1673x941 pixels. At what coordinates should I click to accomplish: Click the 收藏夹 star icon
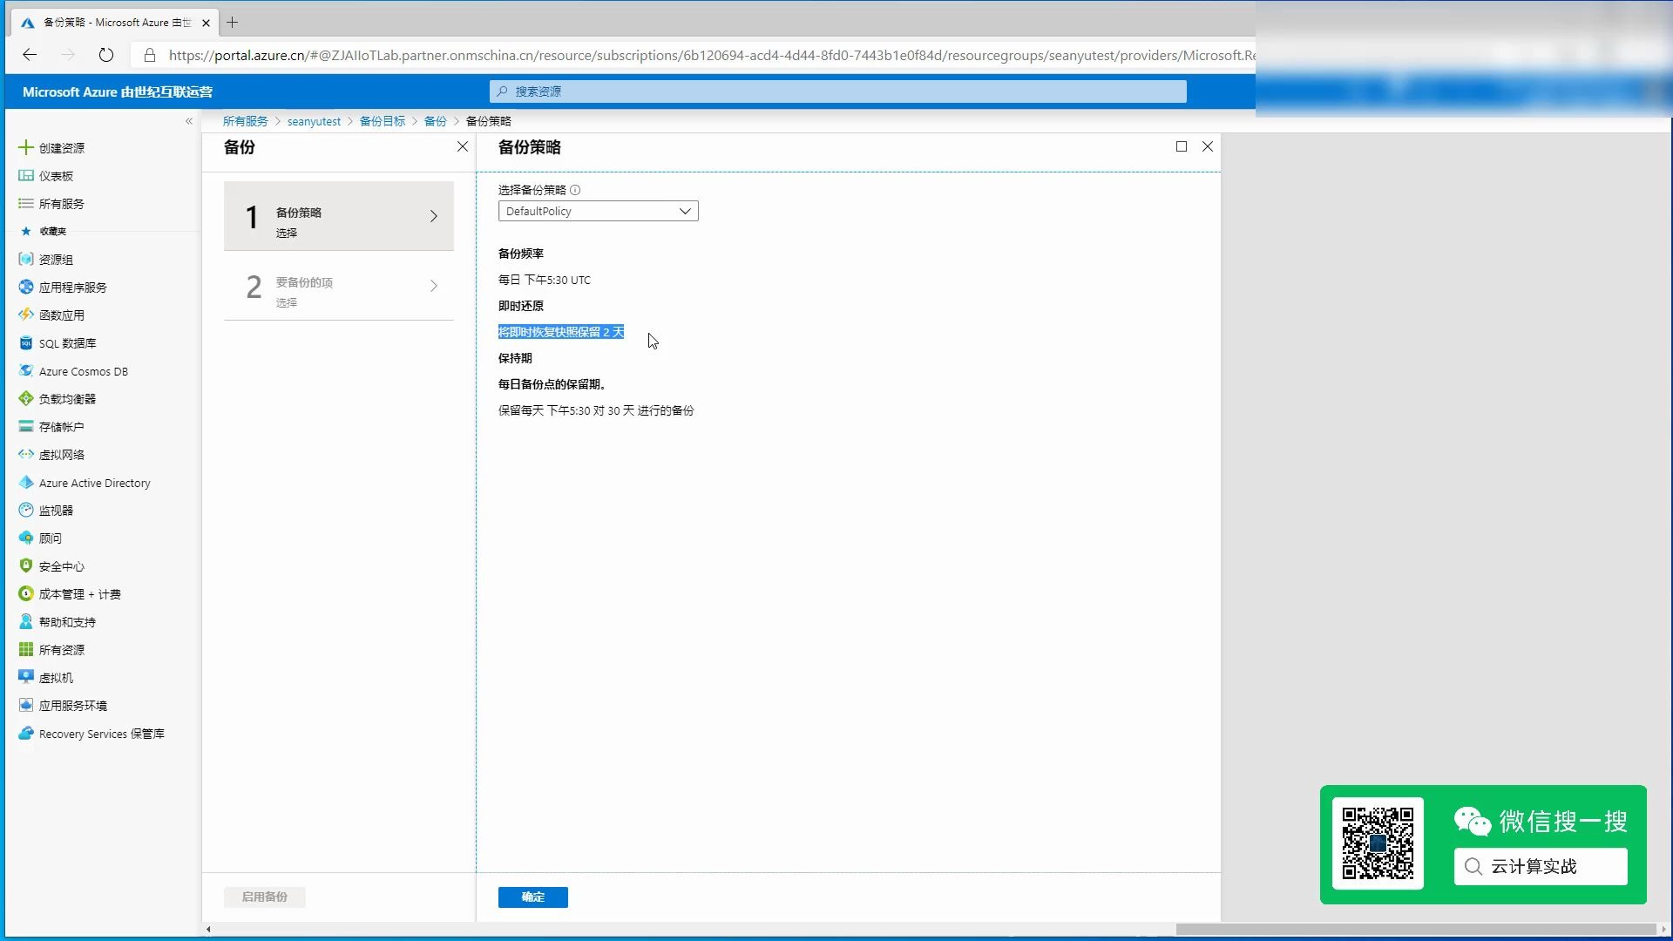click(x=25, y=231)
